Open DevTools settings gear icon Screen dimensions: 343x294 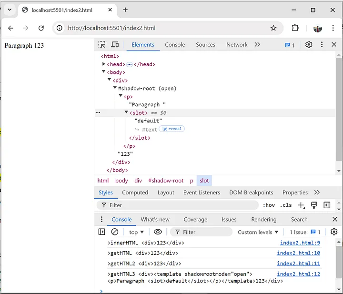(x=309, y=45)
